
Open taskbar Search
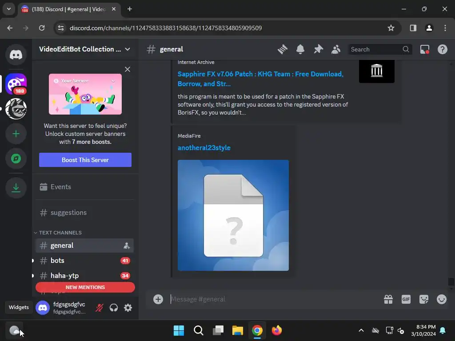(199, 330)
